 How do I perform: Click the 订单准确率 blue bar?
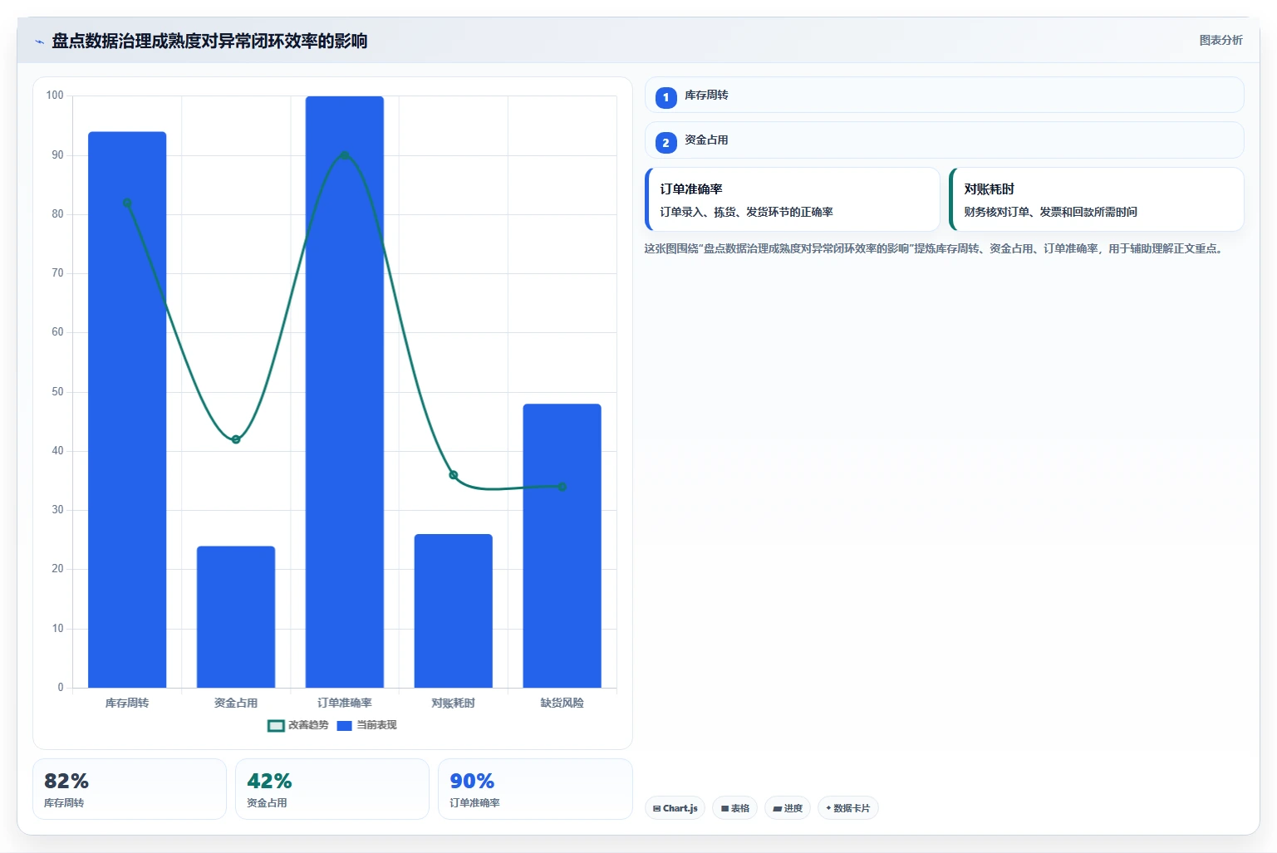[345, 392]
